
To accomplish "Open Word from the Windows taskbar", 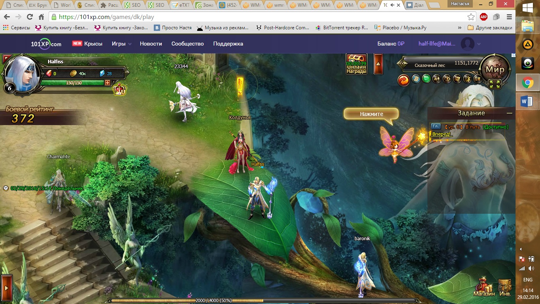I will [527, 102].
